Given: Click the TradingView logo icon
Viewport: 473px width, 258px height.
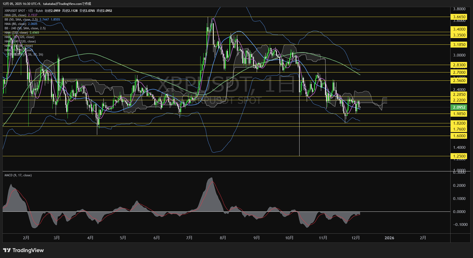Looking at the screenshot, I should pyautogui.click(x=7, y=250).
